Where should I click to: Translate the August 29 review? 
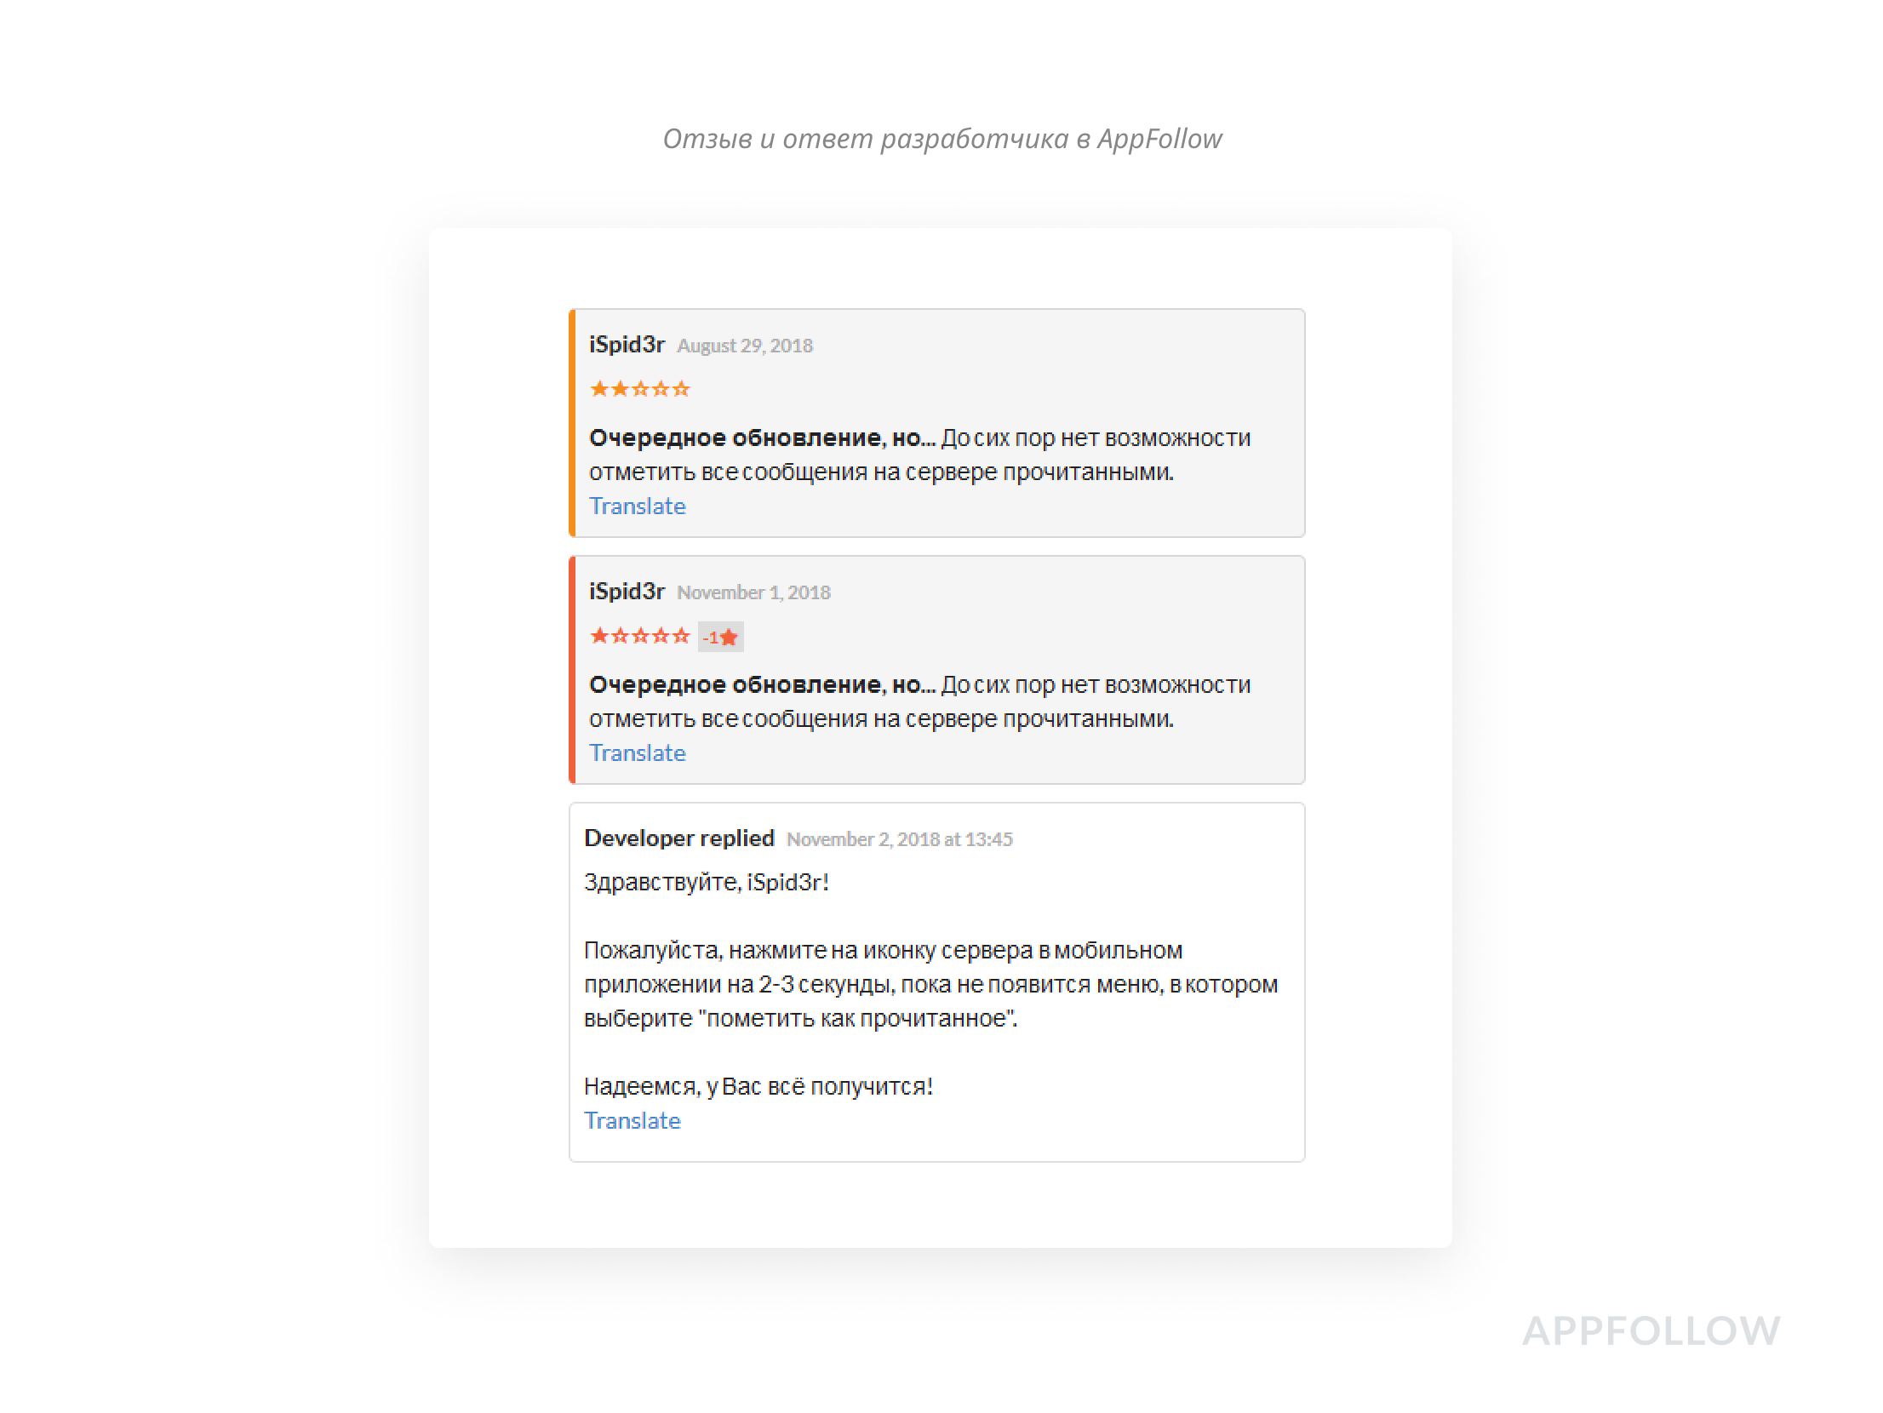coord(637,506)
